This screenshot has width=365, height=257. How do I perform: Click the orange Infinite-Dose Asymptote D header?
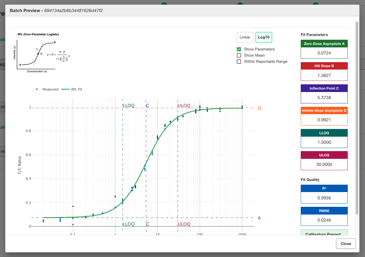(x=324, y=110)
